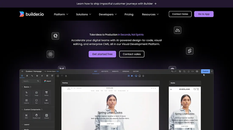
Task: Click the Mobile preview frame label
Action: (x=173, y=83)
